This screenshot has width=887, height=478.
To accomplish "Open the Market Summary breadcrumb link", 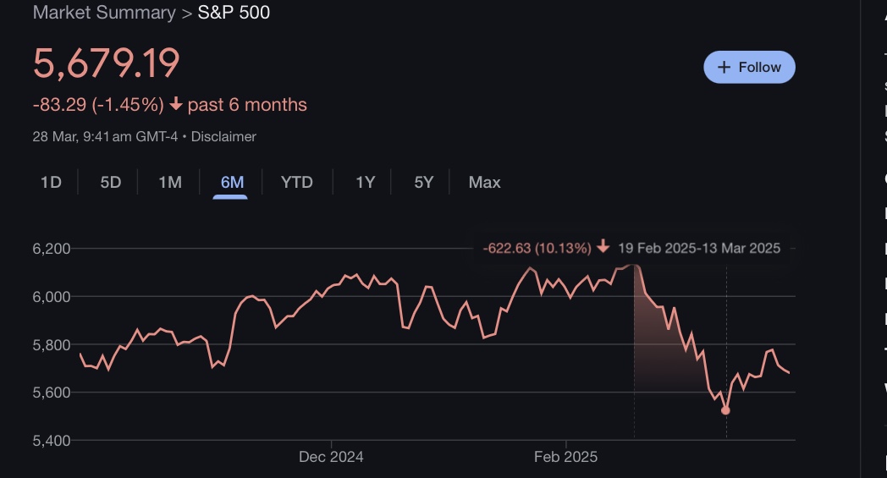I will (x=103, y=13).
